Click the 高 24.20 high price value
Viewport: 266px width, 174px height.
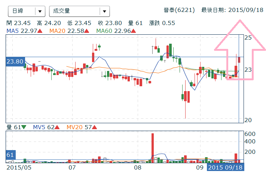(49, 23)
